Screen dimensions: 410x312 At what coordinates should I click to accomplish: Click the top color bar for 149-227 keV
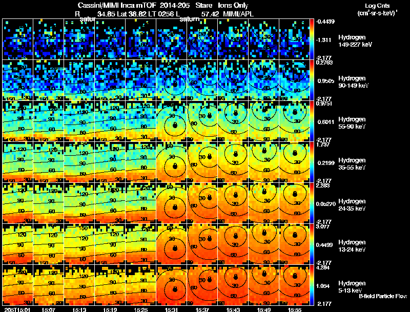coord(312,39)
